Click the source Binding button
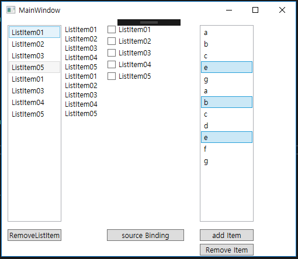The height and width of the screenshot is (259, 298). (145, 235)
